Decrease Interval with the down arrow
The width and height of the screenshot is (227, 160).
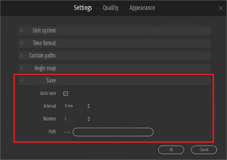[89, 107]
